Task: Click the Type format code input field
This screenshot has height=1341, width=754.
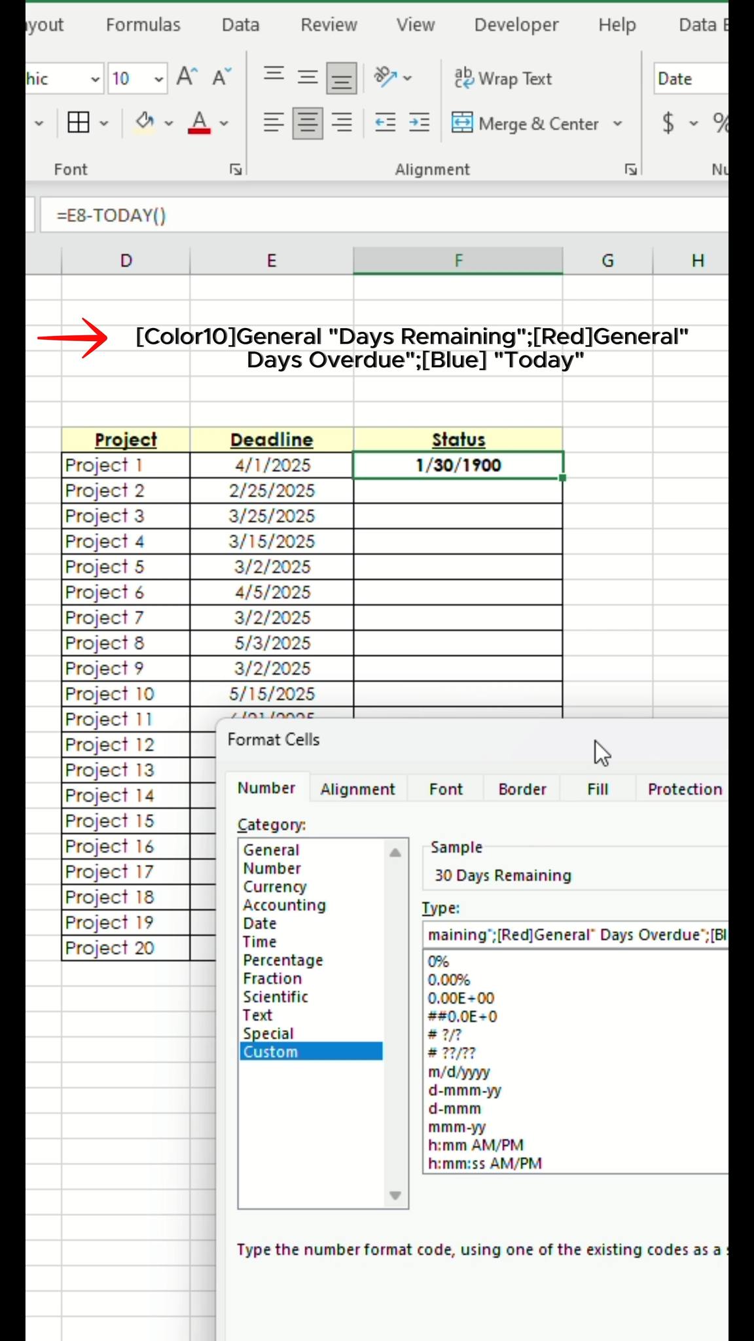Action: pos(576,934)
